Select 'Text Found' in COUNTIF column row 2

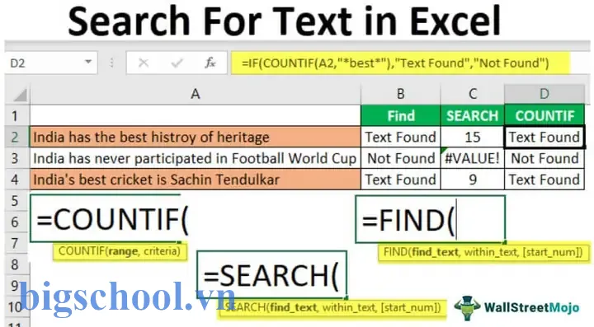tap(544, 137)
